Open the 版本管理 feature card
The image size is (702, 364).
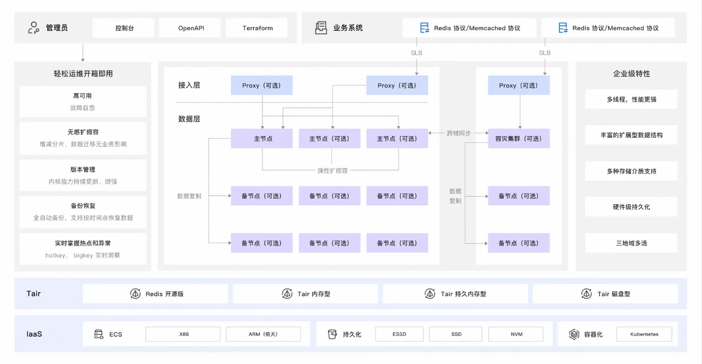83,175
